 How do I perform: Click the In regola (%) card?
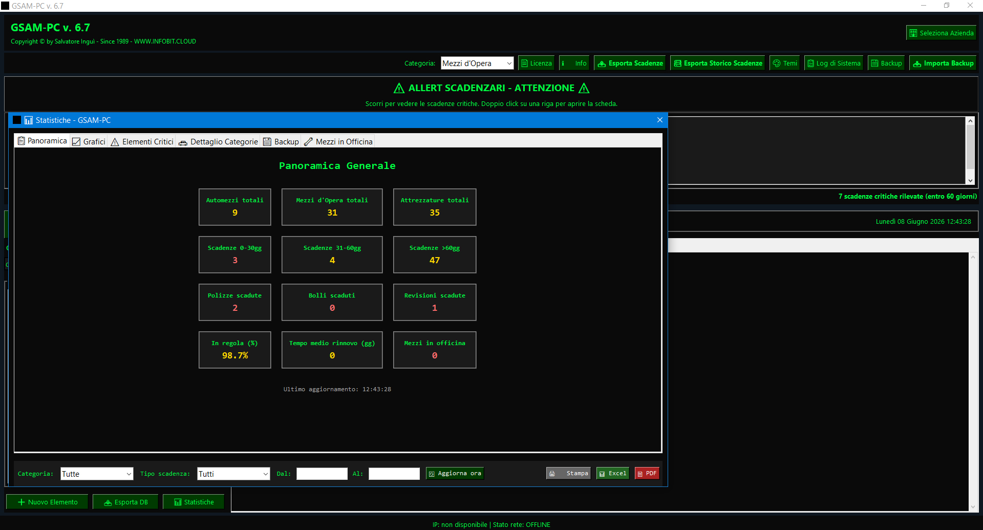[x=235, y=350]
